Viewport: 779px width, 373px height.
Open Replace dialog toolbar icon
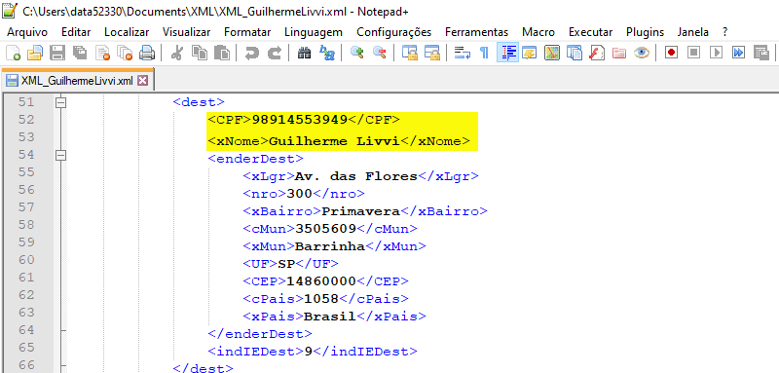(x=326, y=53)
